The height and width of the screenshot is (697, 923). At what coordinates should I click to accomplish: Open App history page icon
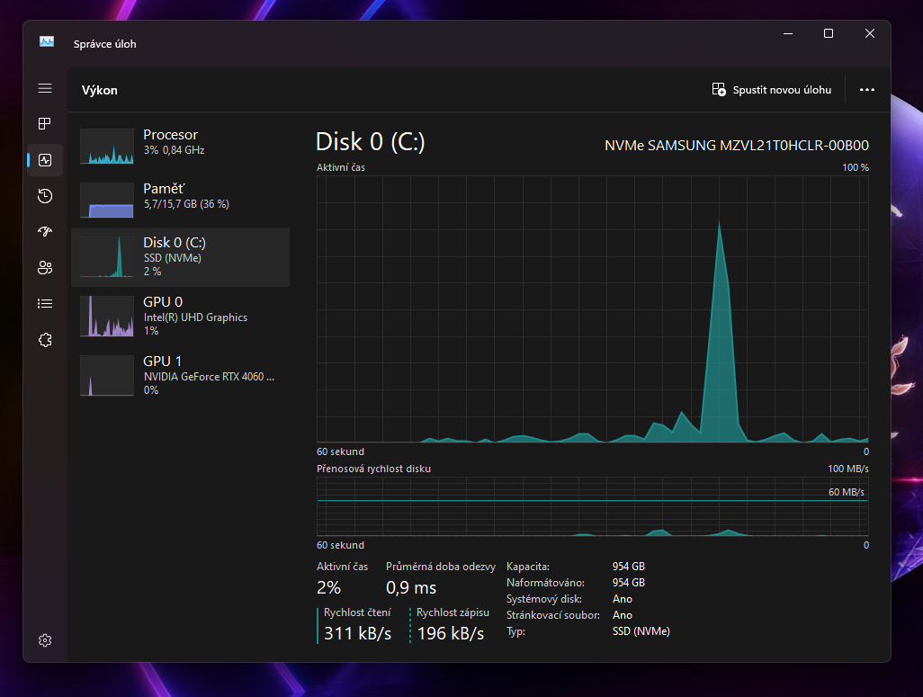[45, 196]
